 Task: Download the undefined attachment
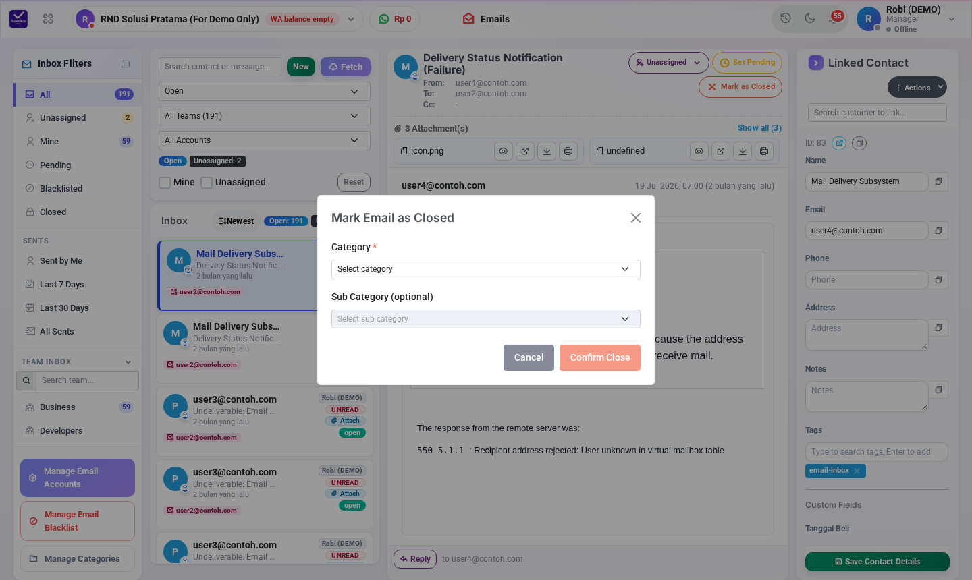pyautogui.click(x=742, y=151)
